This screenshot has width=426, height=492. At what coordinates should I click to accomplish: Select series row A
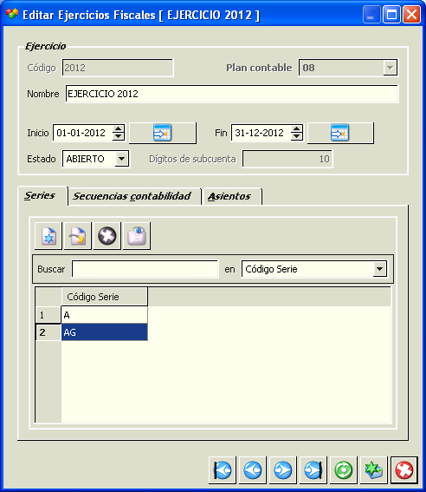(x=104, y=315)
